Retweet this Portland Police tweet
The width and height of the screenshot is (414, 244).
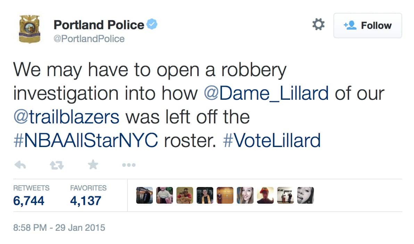click(57, 165)
